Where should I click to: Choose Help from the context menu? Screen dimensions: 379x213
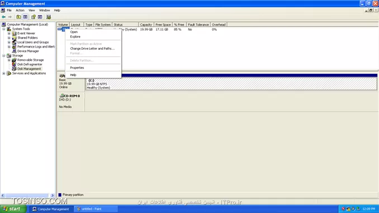coord(93,75)
